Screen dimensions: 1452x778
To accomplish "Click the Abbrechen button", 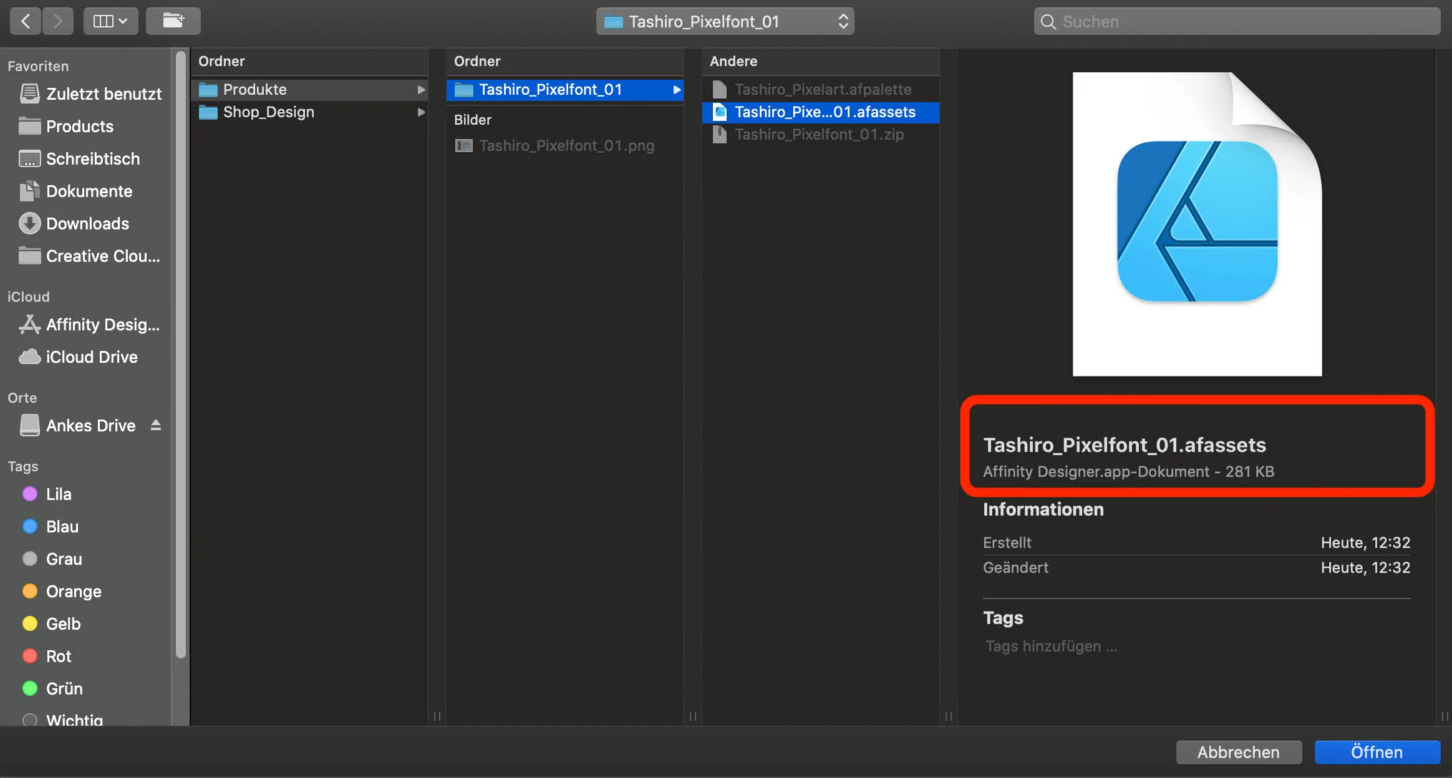I will point(1238,752).
